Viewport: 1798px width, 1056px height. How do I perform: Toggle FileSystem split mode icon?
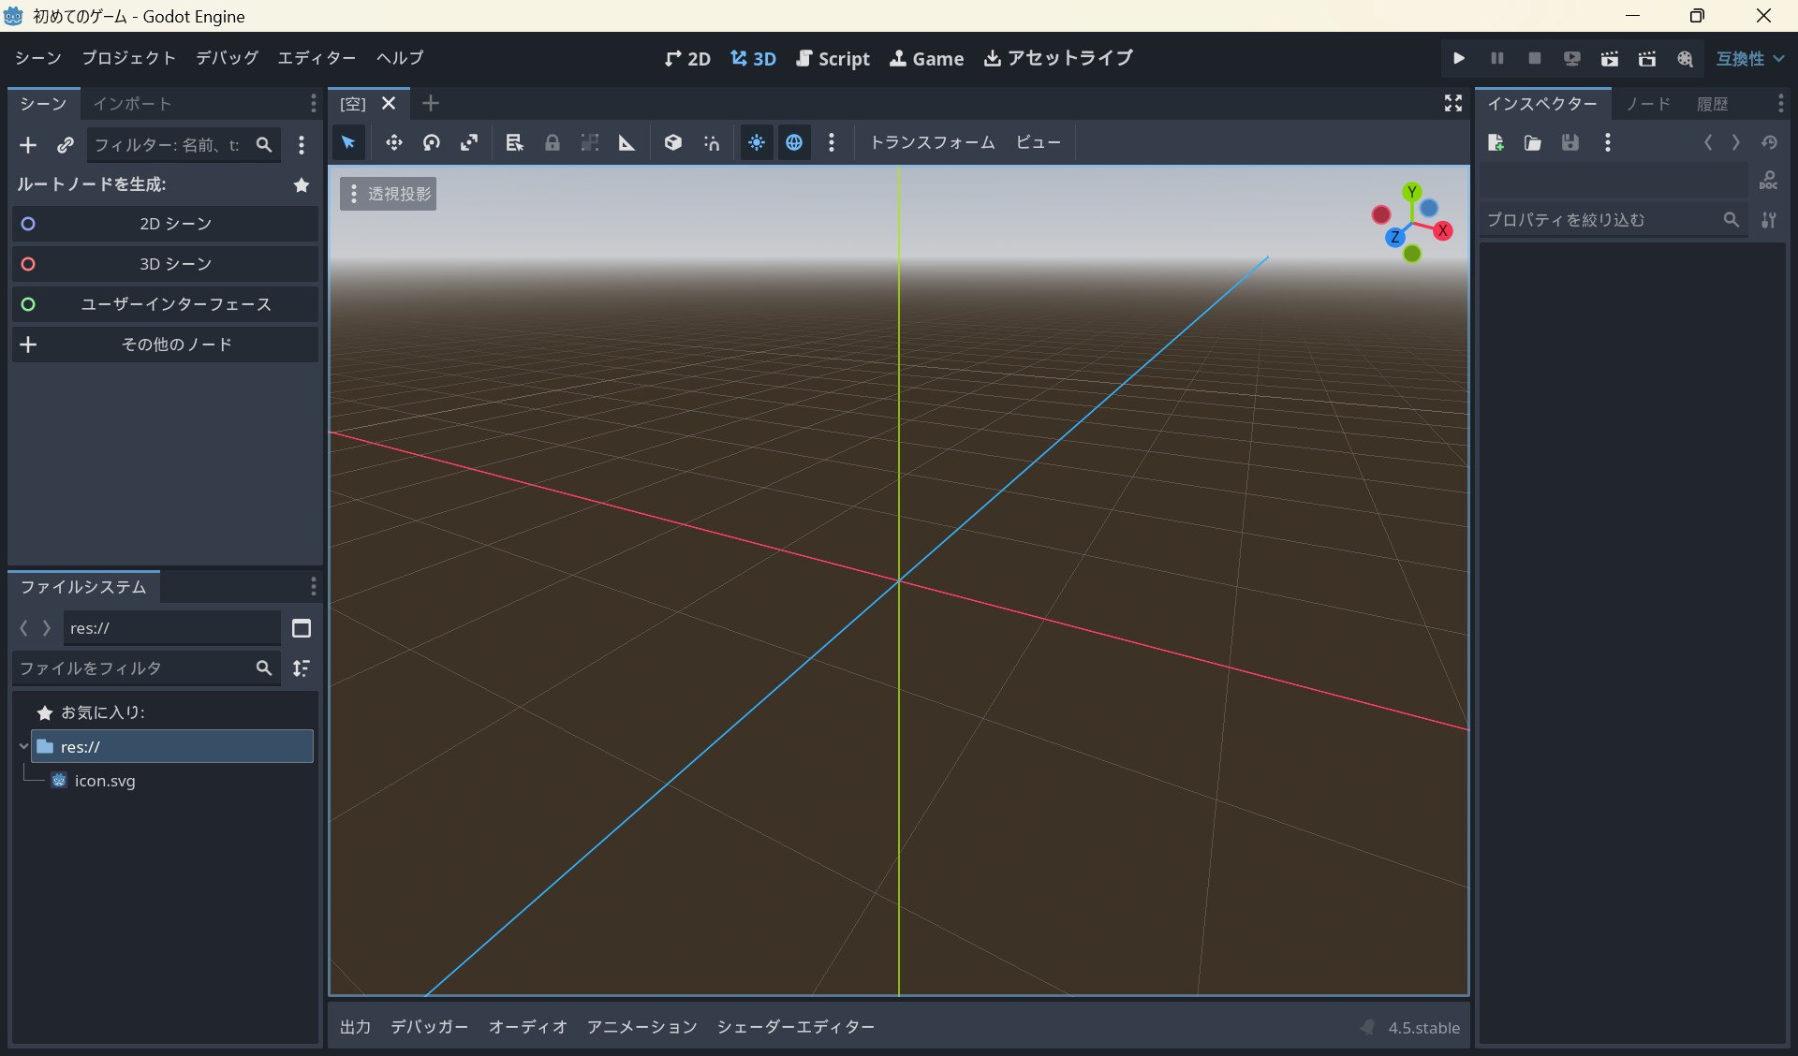[302, 628]
